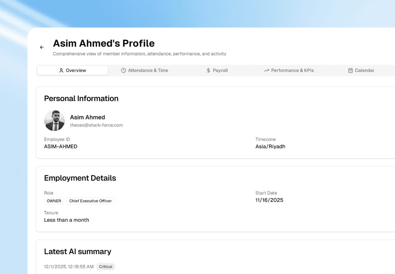This screenshot has height=274, width=395.
Task: Click the Employee ID field label
Action: click(x=57, y=139)
